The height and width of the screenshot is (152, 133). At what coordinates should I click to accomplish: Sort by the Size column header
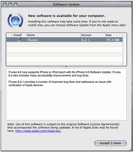point(114,35)
